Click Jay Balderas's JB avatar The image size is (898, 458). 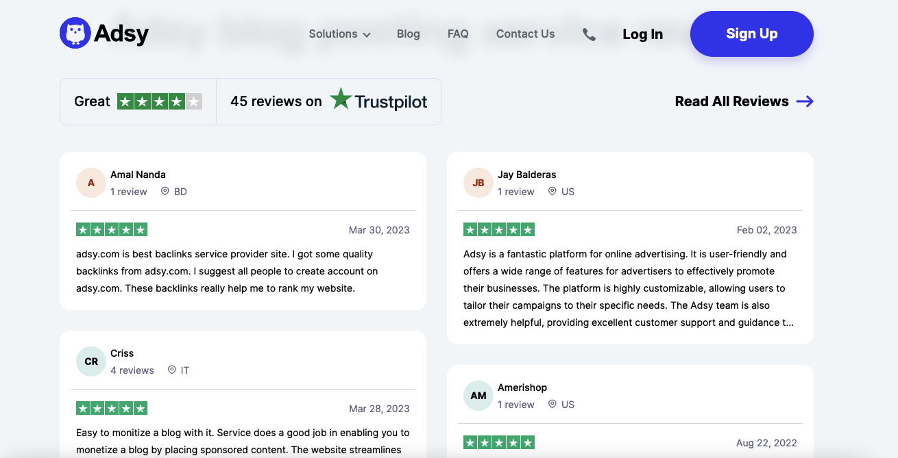(x=478, y=183)
